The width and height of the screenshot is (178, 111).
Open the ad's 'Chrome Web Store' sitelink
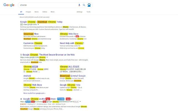[69, 34]
